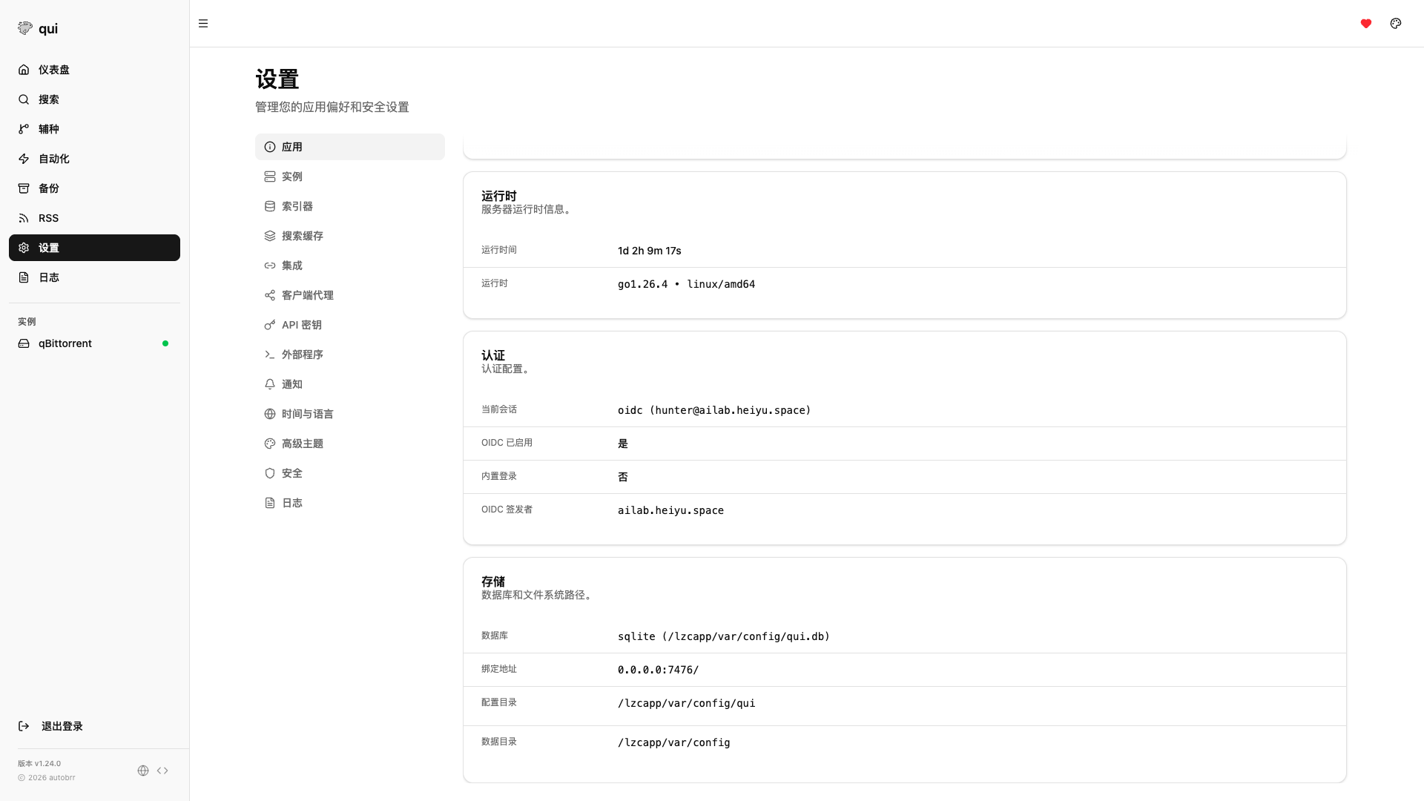This screenshot has width=1424, height=801.
Task: Click the red heart icon
Action: tap(1366, 24)
